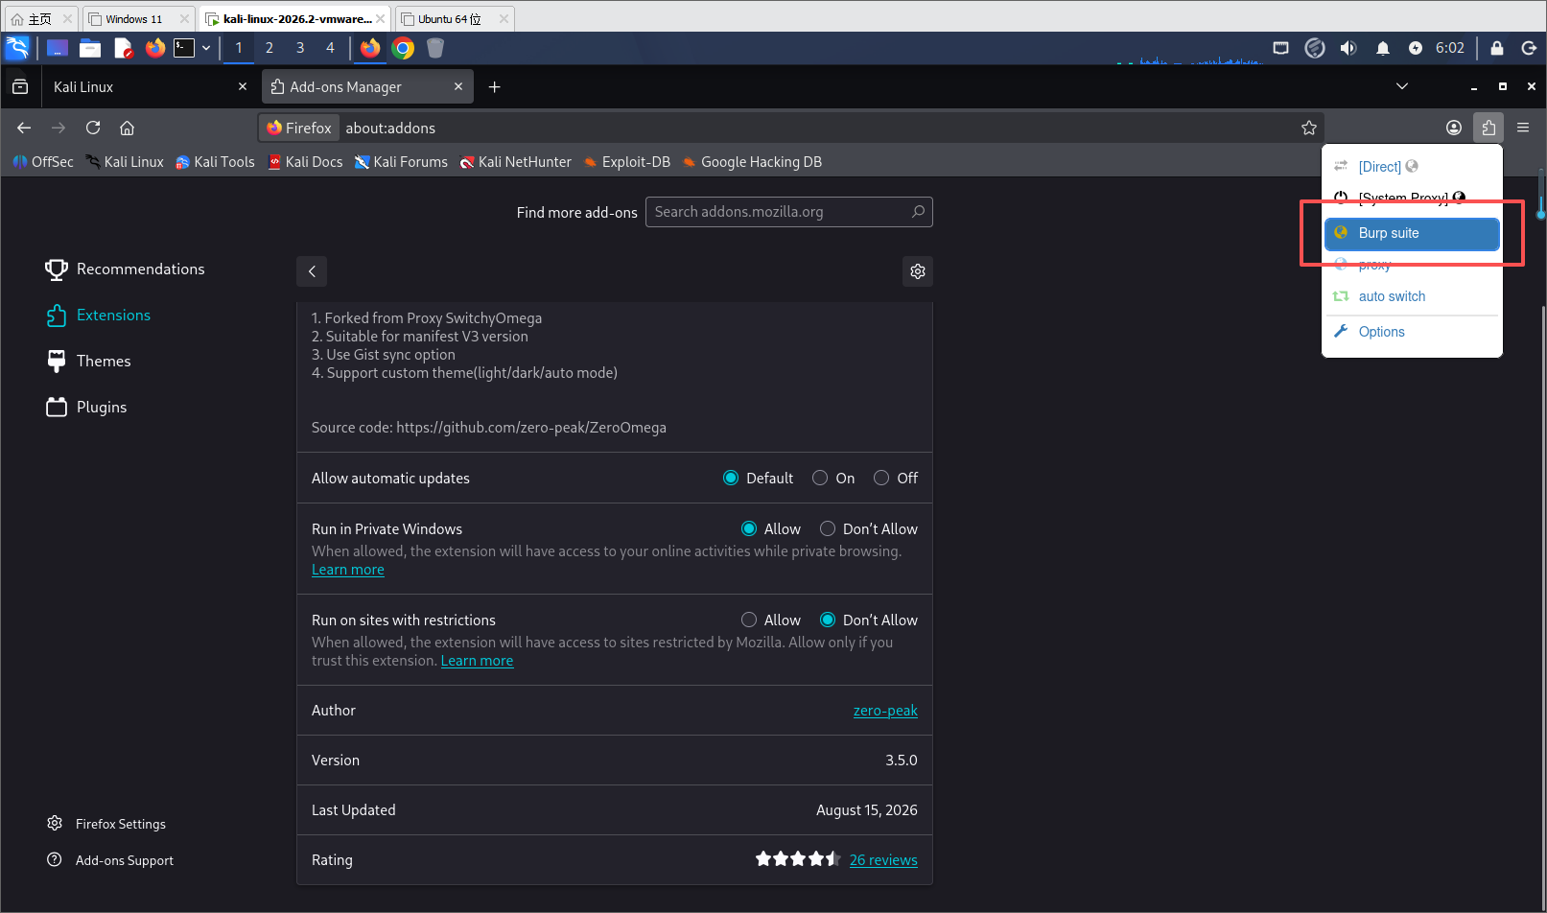Open the Kali applications menu icon
The width and height of the screenshot is (1547, 913).
coord(18,48)
